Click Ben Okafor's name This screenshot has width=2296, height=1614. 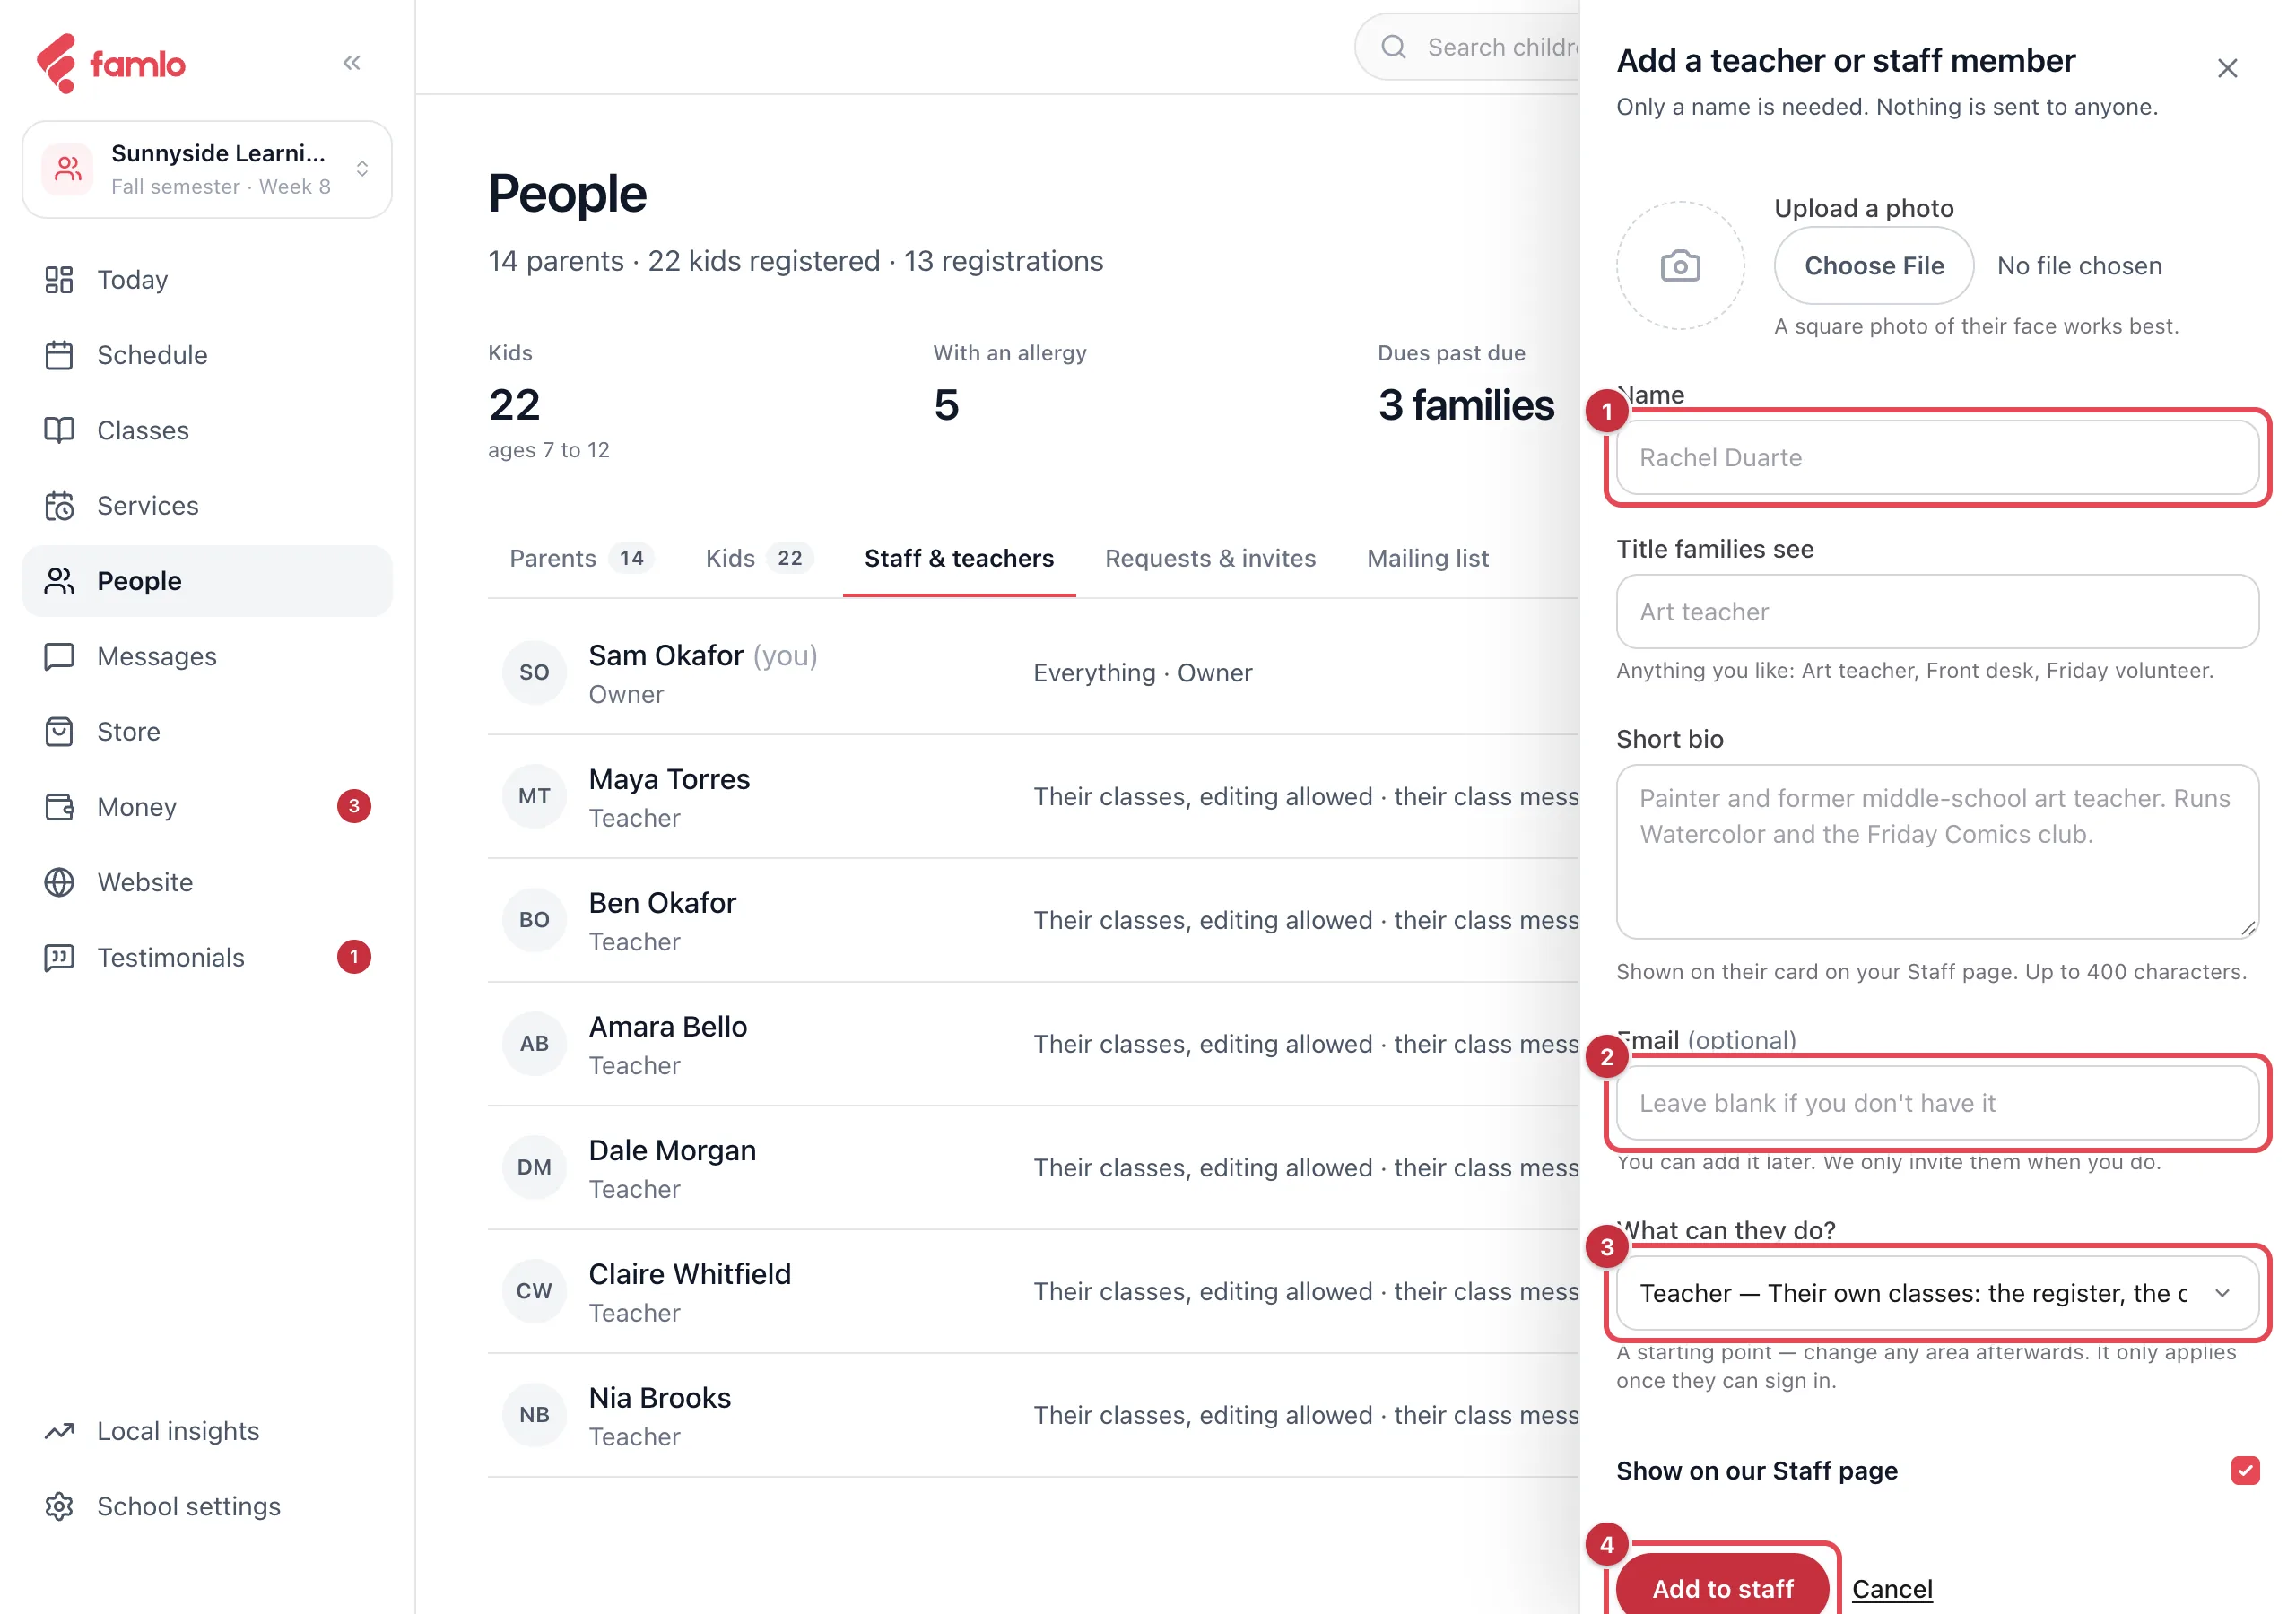pyautogui.click(x=662, y=903)
